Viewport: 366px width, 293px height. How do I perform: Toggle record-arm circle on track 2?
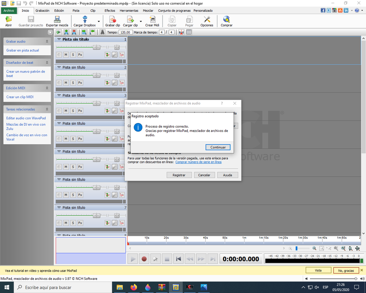(x=59, y=83)
